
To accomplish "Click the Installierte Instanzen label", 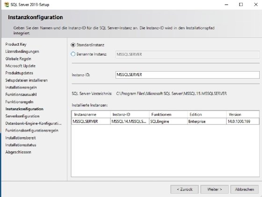I will (90, 105).
